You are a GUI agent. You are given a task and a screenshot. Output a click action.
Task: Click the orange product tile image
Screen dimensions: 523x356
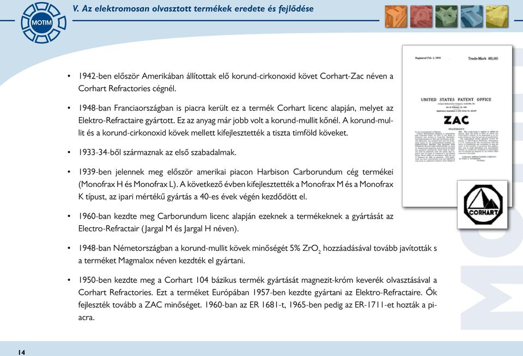click(396, 16)
